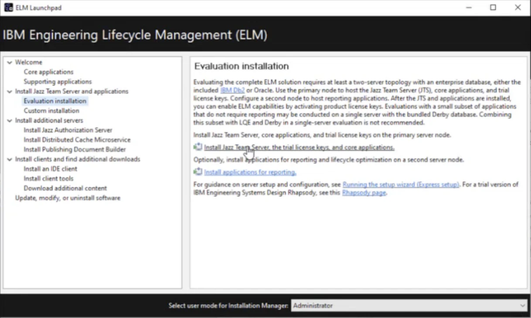Select Evaluation installation tree item
The image size is (531, 318).
[55, 101]
